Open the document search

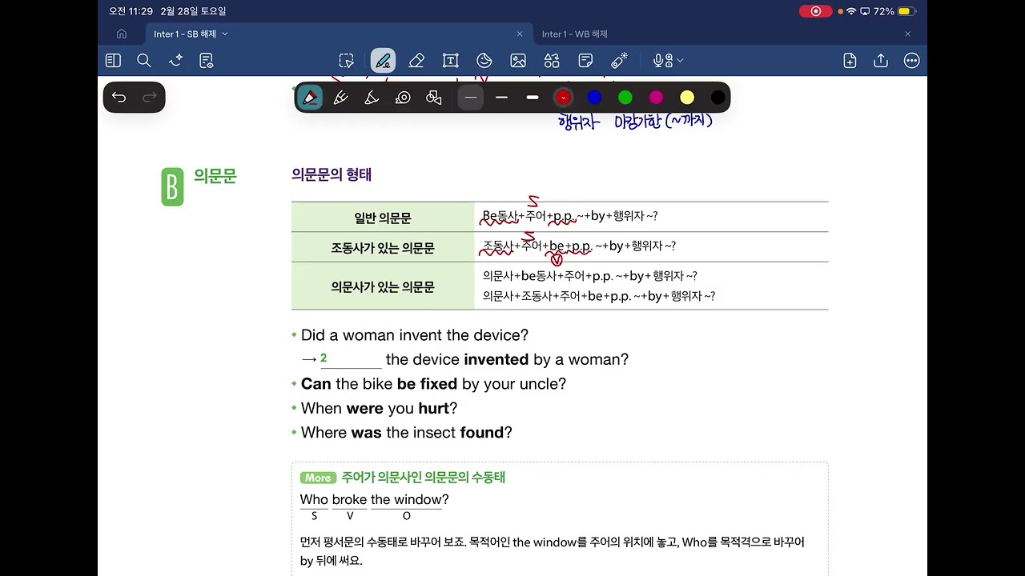(x=144, y=61)
